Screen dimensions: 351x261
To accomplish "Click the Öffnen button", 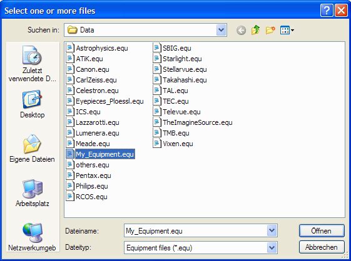I will coord(322,231).
